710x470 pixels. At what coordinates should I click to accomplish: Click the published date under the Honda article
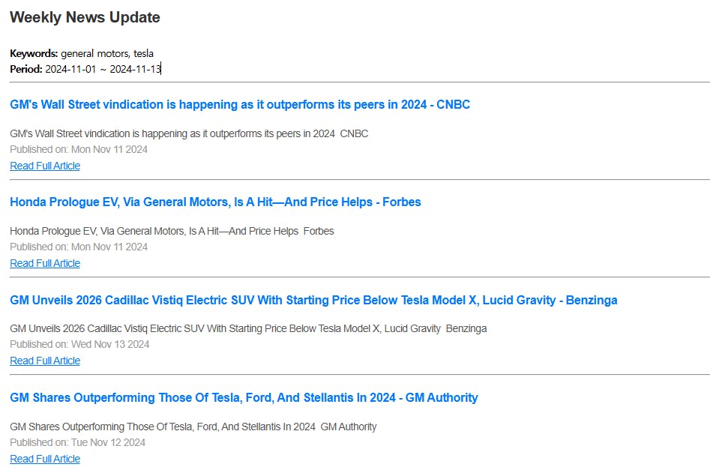pyautogui.click(x=79, y=247)
